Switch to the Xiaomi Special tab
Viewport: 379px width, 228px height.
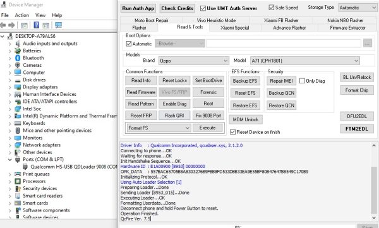235,28
